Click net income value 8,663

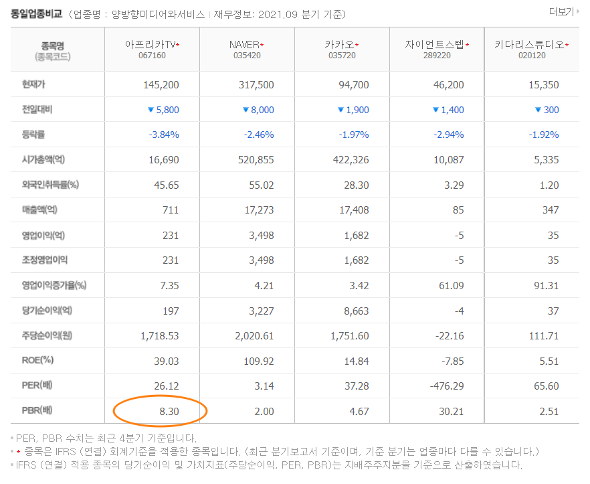point(357,311)
